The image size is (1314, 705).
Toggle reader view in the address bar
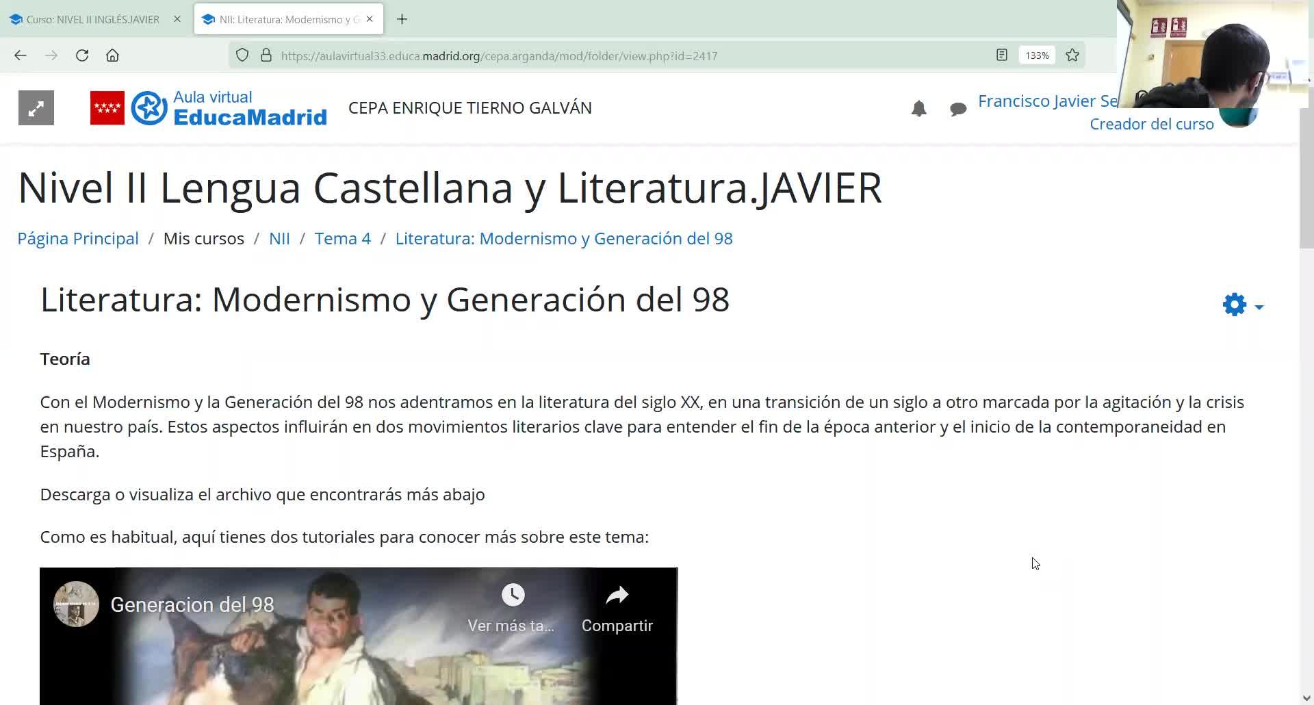point(1002,55)
